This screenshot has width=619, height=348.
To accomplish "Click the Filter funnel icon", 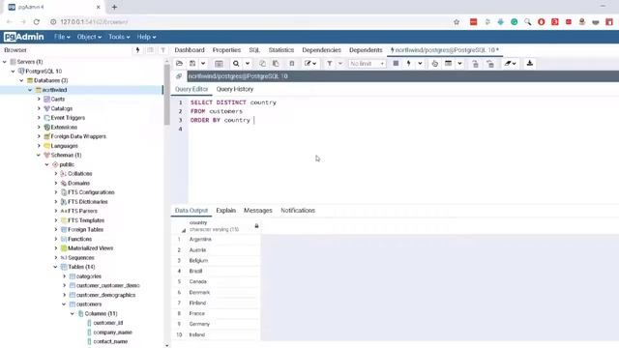I will [329, 64].
